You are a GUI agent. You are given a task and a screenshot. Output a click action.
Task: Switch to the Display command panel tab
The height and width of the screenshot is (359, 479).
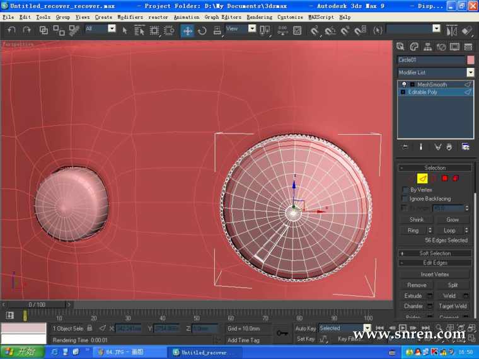point(454,47)
